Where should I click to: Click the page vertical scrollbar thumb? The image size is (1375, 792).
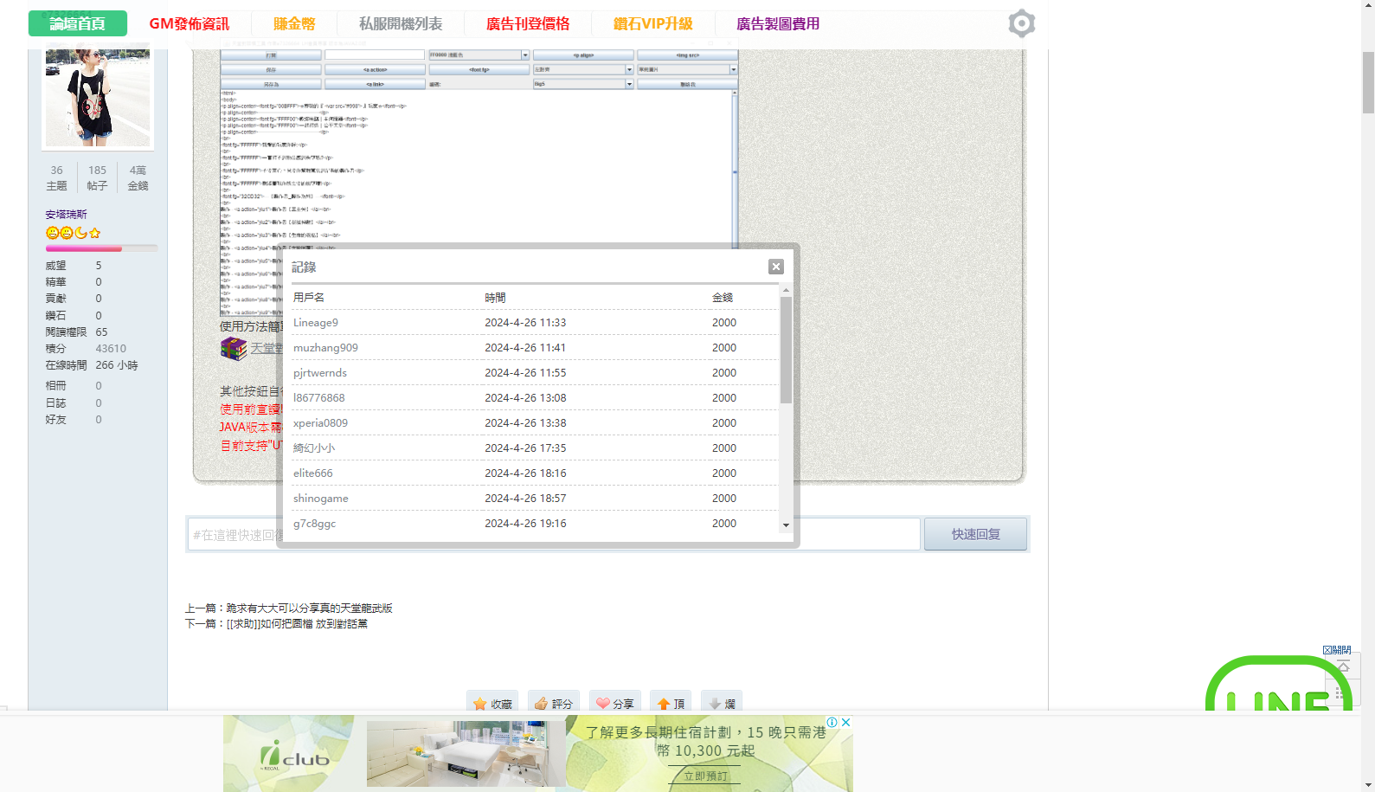(x=1368, y=82)
